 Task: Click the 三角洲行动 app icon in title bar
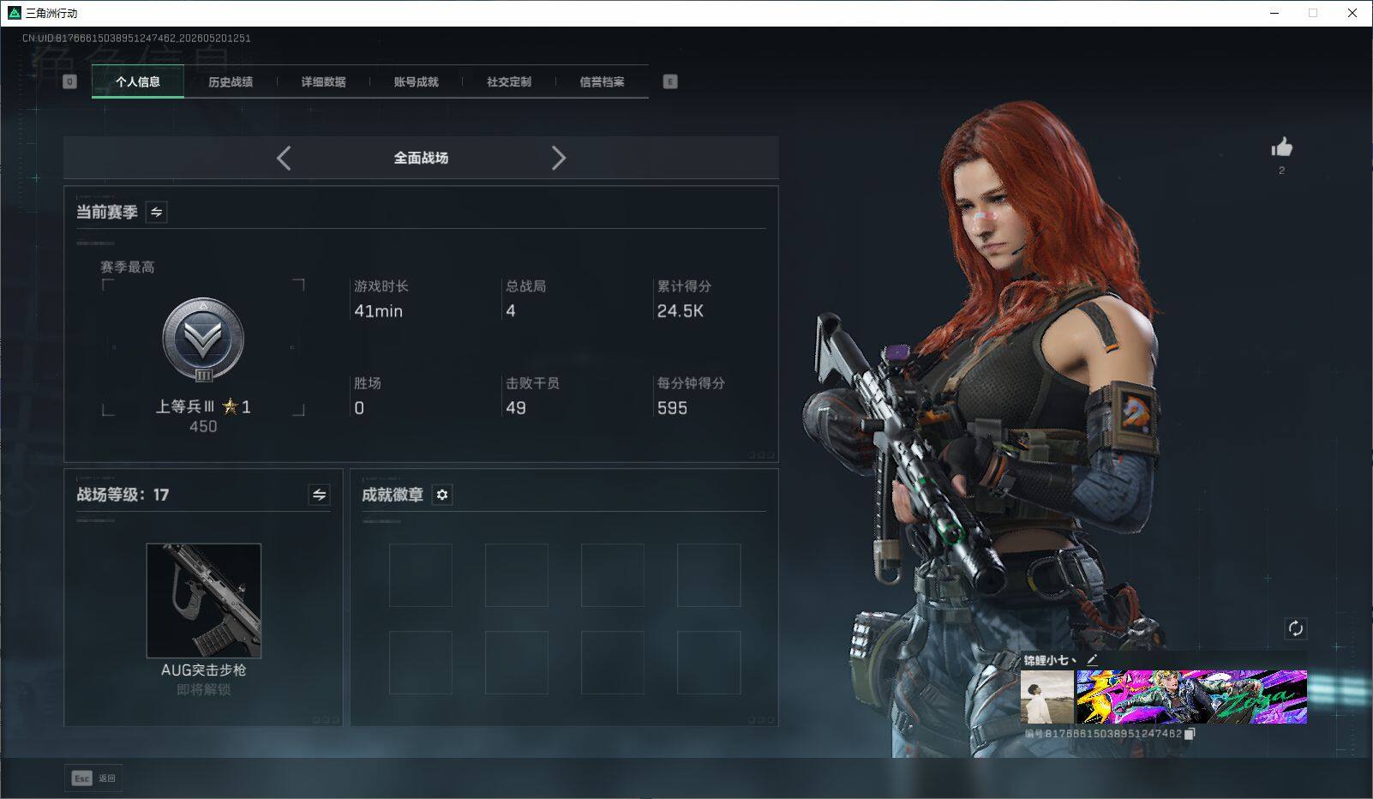pos(14,13)
